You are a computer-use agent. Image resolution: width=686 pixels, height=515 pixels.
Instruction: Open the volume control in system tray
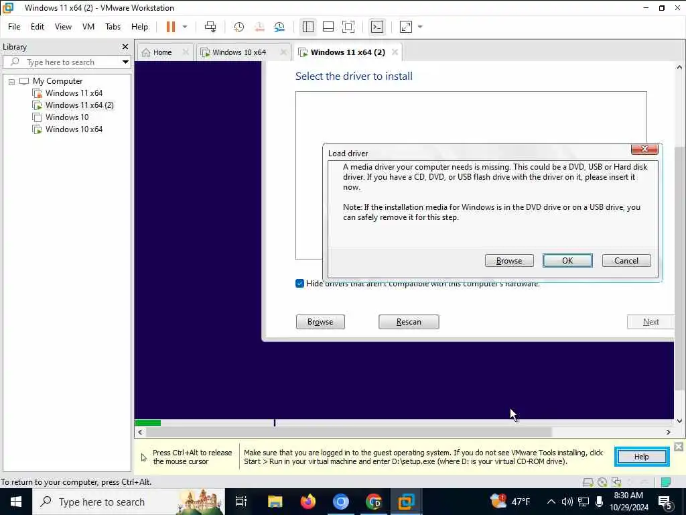[567, 502]
